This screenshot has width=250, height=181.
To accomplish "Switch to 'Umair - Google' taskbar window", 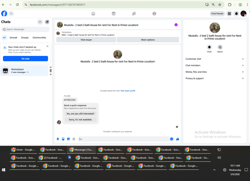I will pos(23,150).
